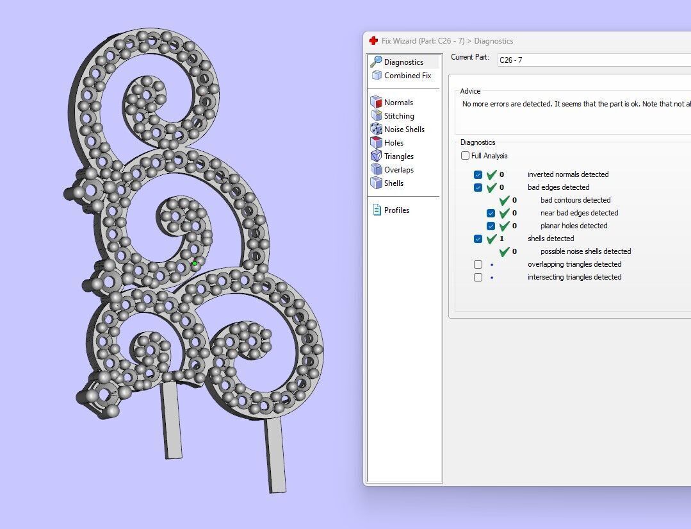Click the Normals cube icon
The height and width of the screenshot is (529, 691).
[376, 103]
